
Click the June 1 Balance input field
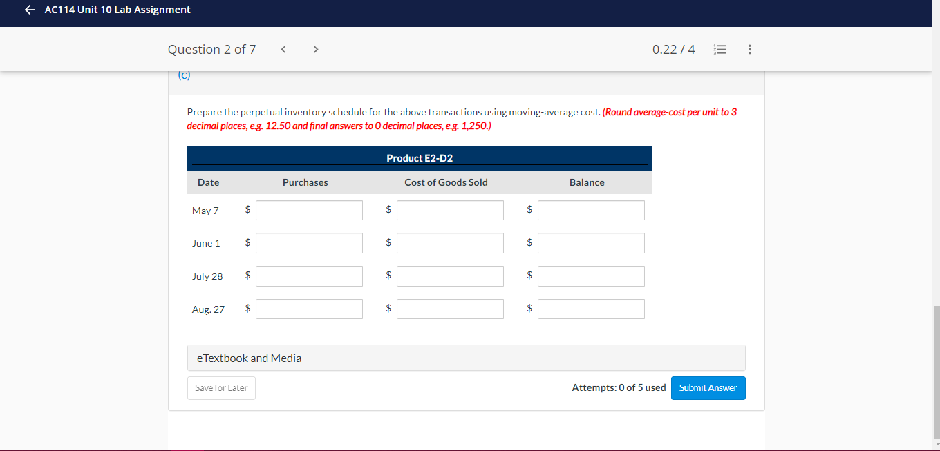[591, 242]
